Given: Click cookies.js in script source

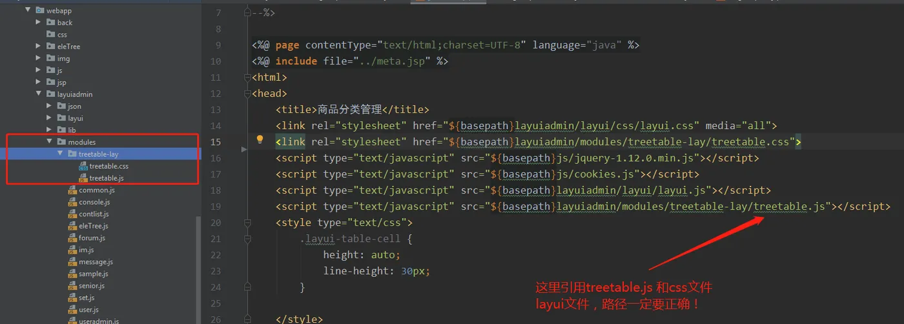Looking at the screenshot, I should [604, 174].
